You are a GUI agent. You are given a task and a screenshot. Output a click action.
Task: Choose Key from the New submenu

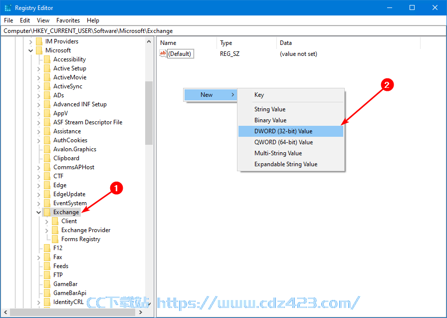click(291, 95)
